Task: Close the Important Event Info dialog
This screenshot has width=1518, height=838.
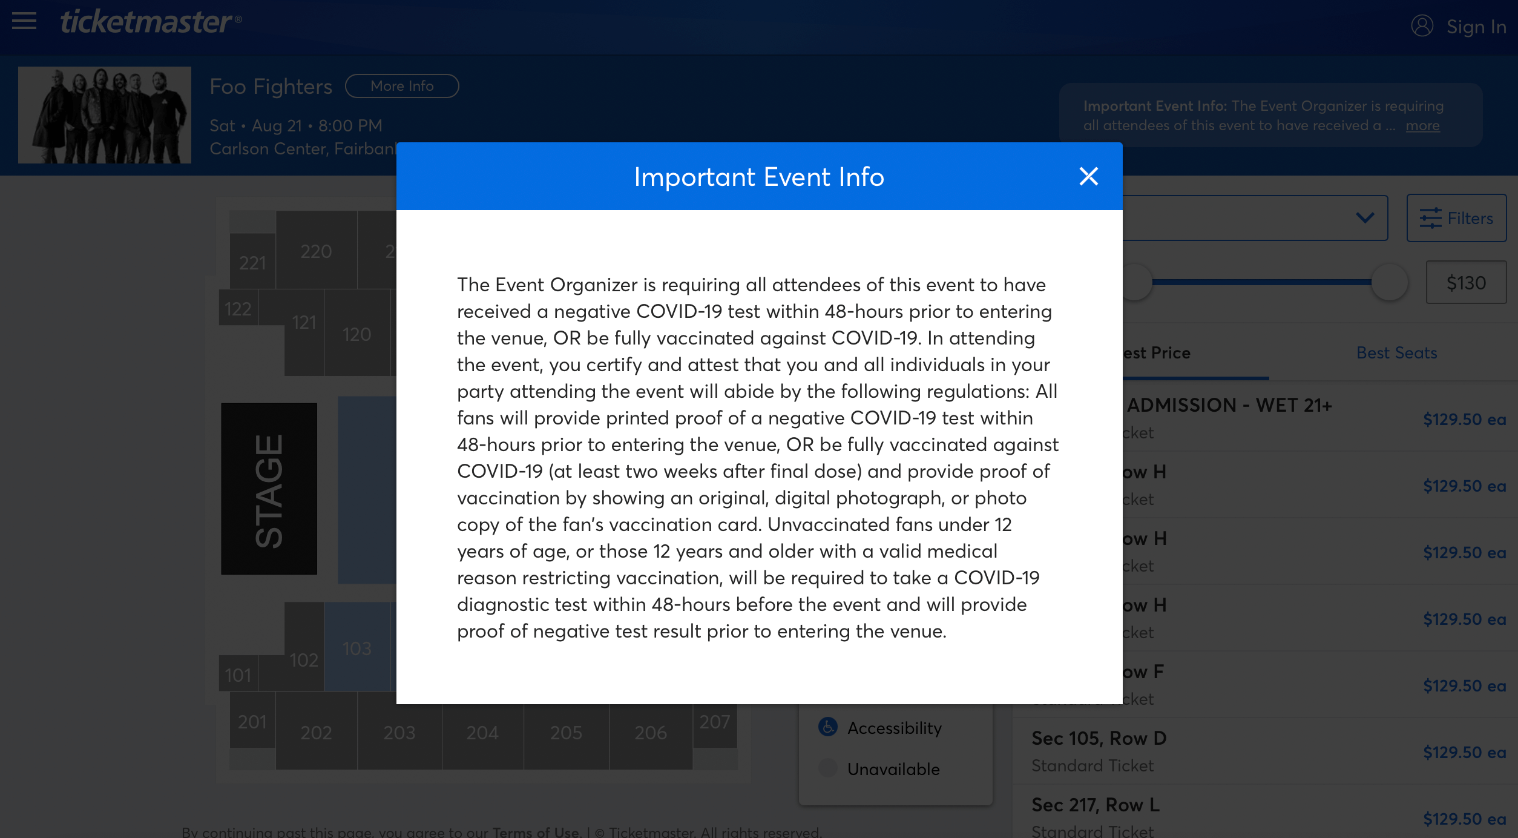Action: coord(1088,176)
